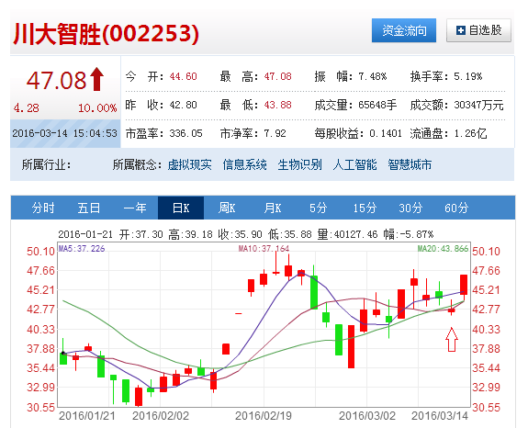
Task: Click the chart date label 2016/01/21
Action: 87,416
